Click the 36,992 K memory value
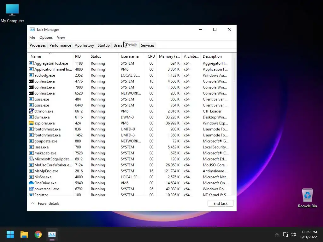Viewport: 323px width, 242px height. pyautogui.click(x=173, y=123)
